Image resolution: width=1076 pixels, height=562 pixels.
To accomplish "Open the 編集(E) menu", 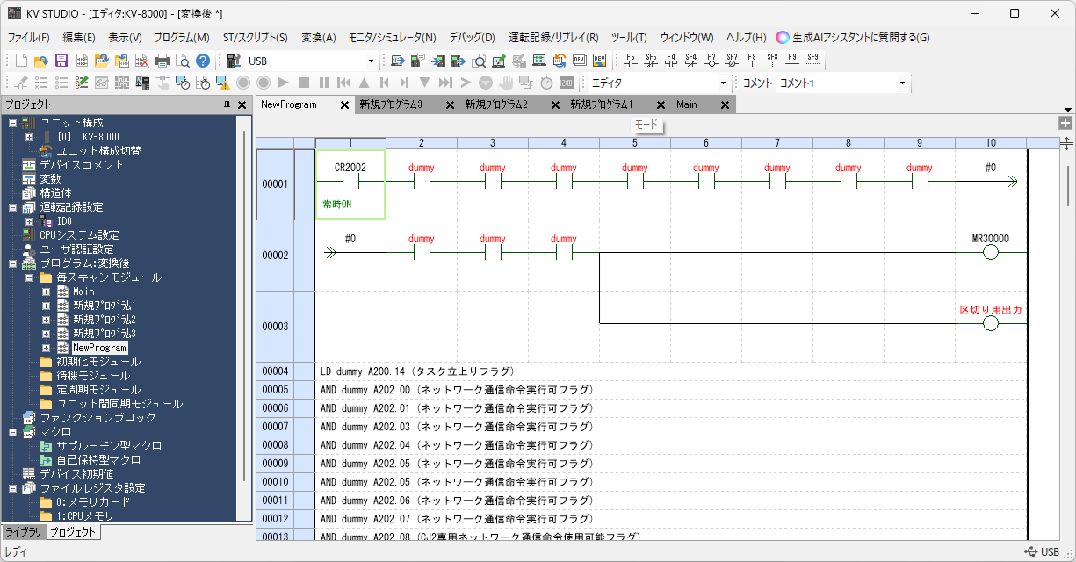I will tap(79, 38).
